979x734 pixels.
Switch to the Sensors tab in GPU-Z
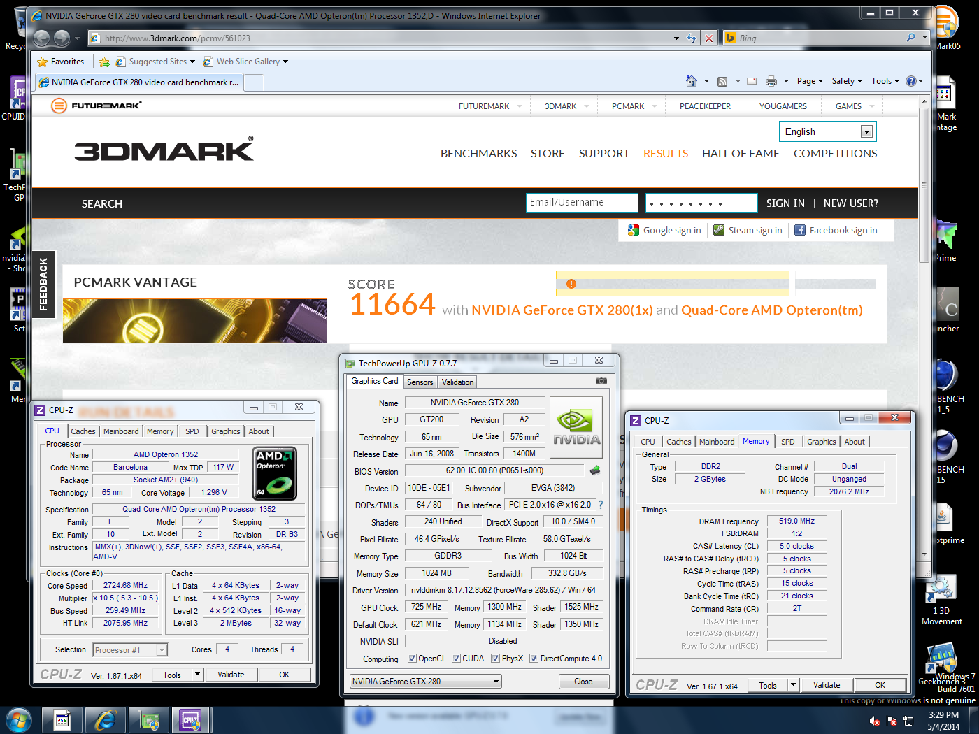(420, 382)
